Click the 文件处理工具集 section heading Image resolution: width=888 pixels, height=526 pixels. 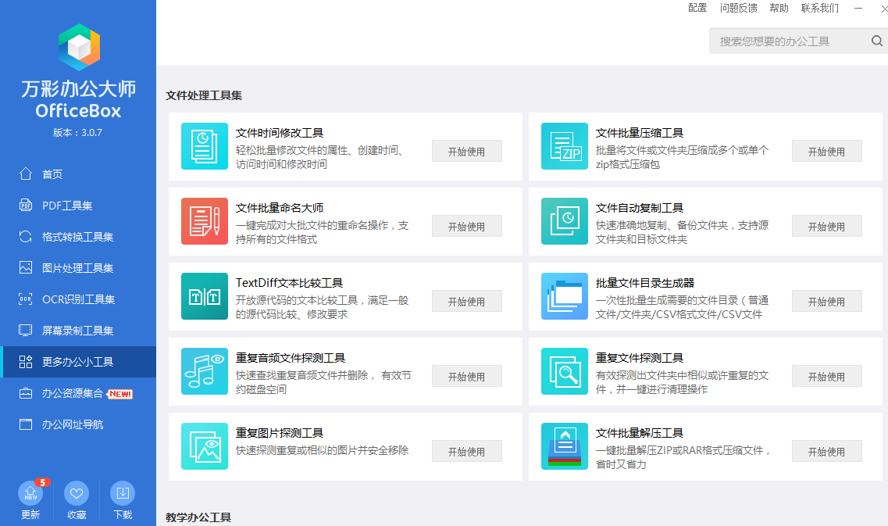204,95
